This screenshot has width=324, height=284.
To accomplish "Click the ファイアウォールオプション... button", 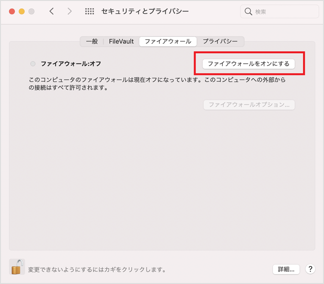I will point(249,105).
